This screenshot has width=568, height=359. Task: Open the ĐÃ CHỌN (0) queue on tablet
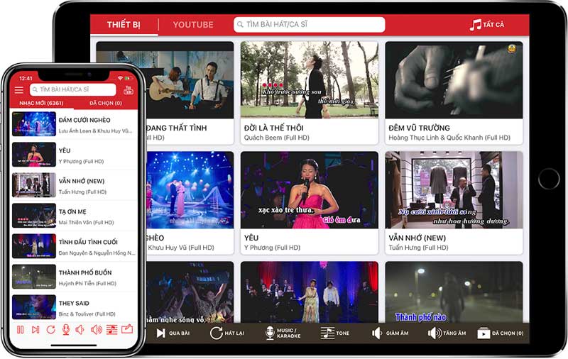[x=501, y=333]
